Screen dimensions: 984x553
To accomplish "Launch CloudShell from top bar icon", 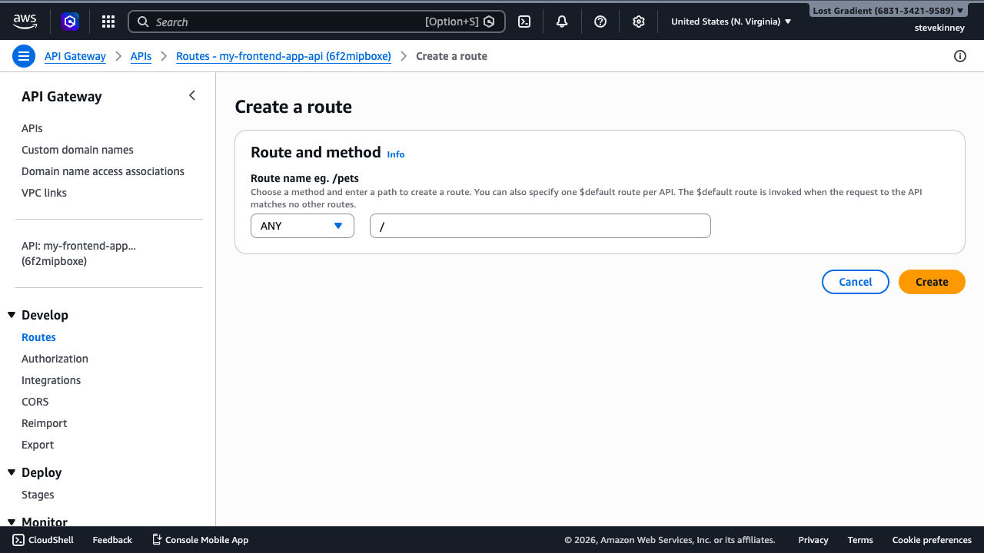I will pyautogui.click(x=524, y=22).
